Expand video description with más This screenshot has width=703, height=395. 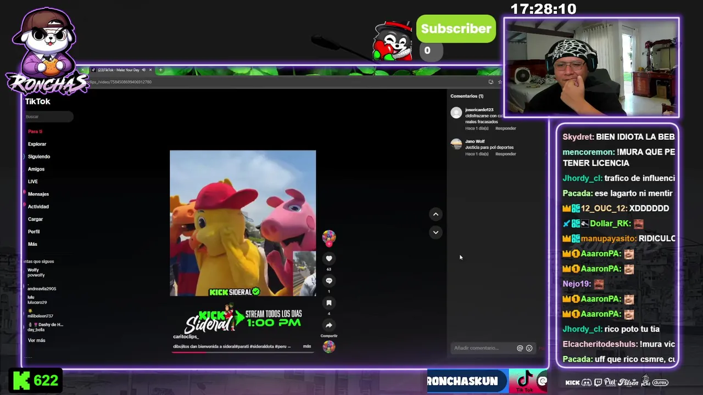click(x=307, y=347)
